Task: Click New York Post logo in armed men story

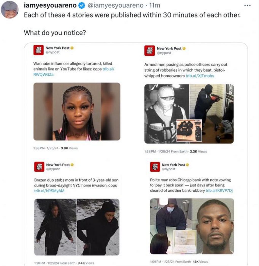Action: 149,51
